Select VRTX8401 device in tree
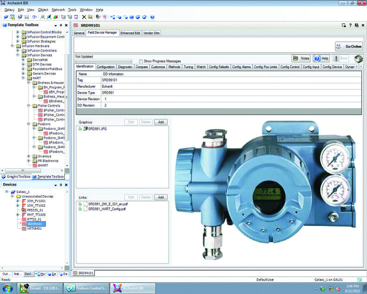 [x=34, y=229]
